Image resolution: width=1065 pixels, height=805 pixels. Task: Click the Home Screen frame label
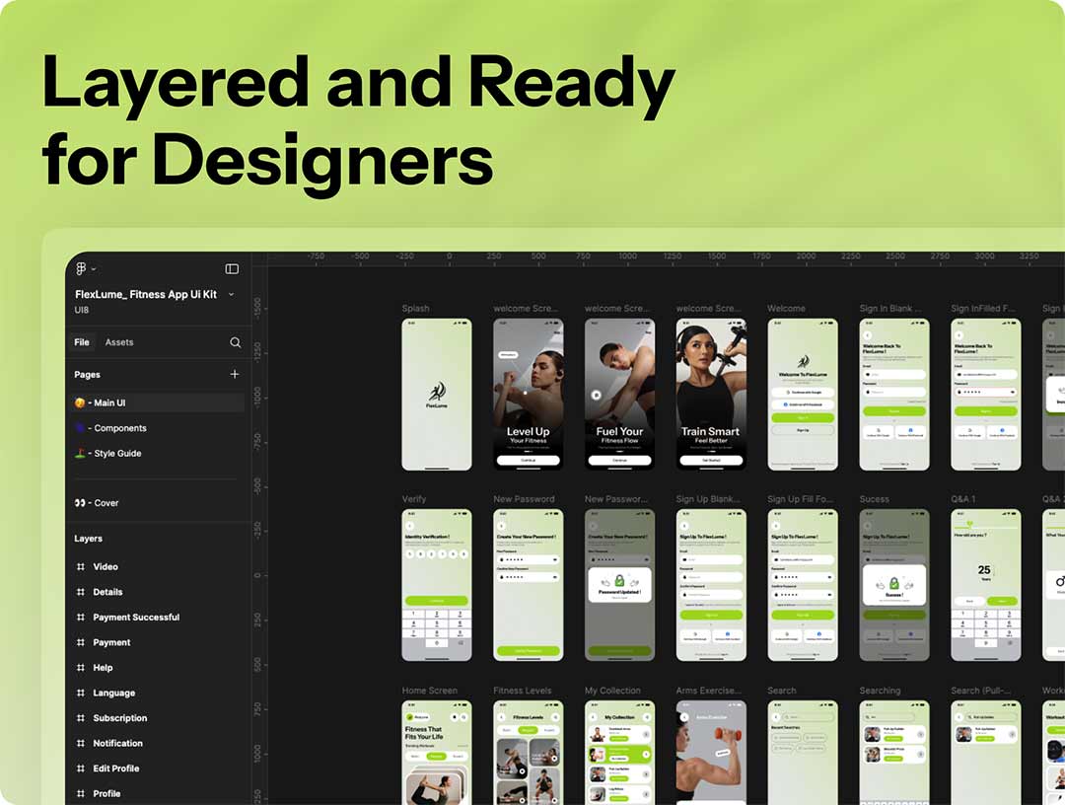click(x=429, y=691)
